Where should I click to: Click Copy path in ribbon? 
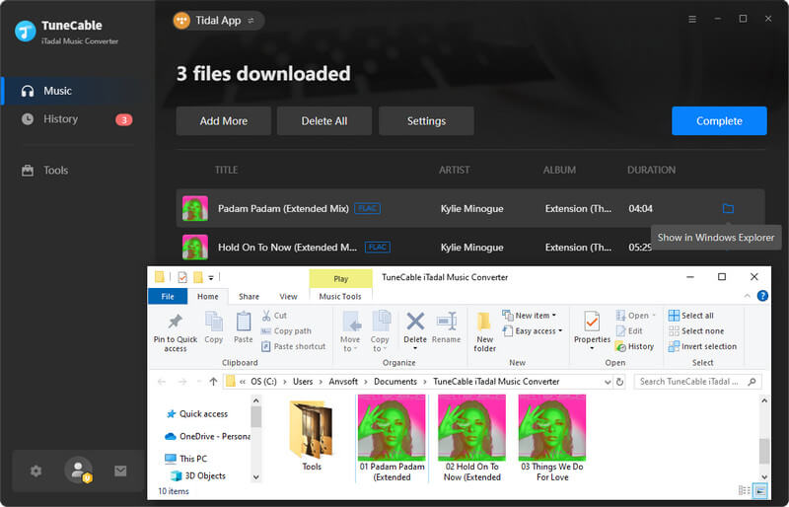tap(286, 331)
